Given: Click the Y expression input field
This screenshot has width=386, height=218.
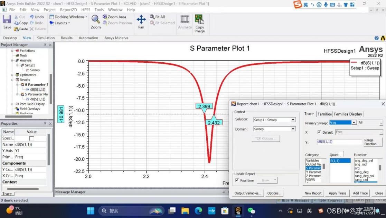Looking at the screenshot, I should tap(339, 142).
